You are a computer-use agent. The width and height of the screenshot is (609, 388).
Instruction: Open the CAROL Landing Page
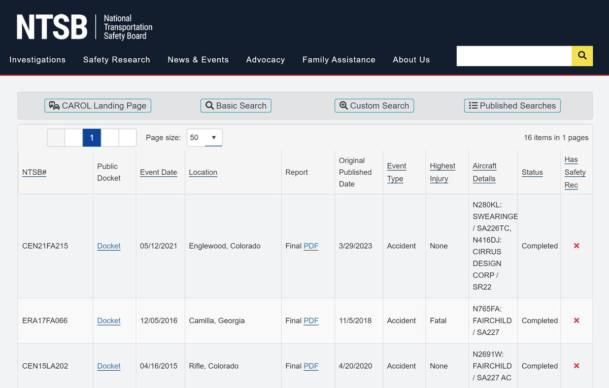98,106
